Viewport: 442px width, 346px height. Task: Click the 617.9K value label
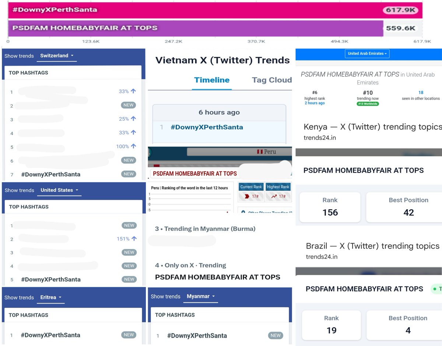[401, 10]
